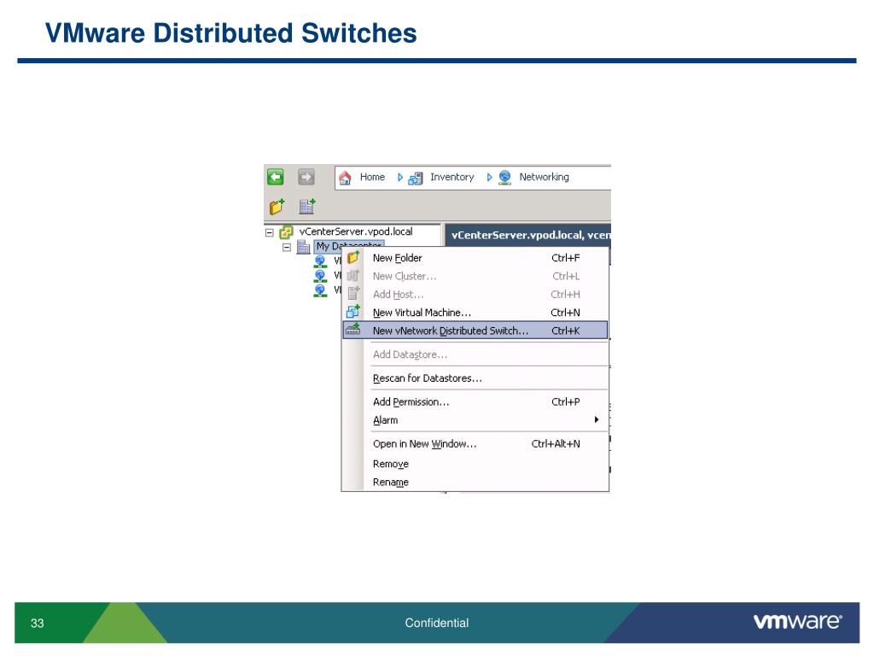Choose New Virtual Machine... menu entry
Screen dimensions: 874x656
click(x=475, y=313)
